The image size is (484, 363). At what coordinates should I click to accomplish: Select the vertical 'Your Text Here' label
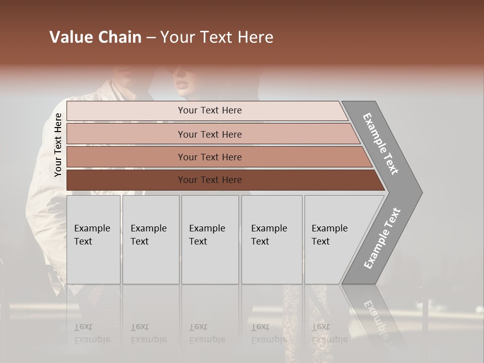[x=58, y=145]
